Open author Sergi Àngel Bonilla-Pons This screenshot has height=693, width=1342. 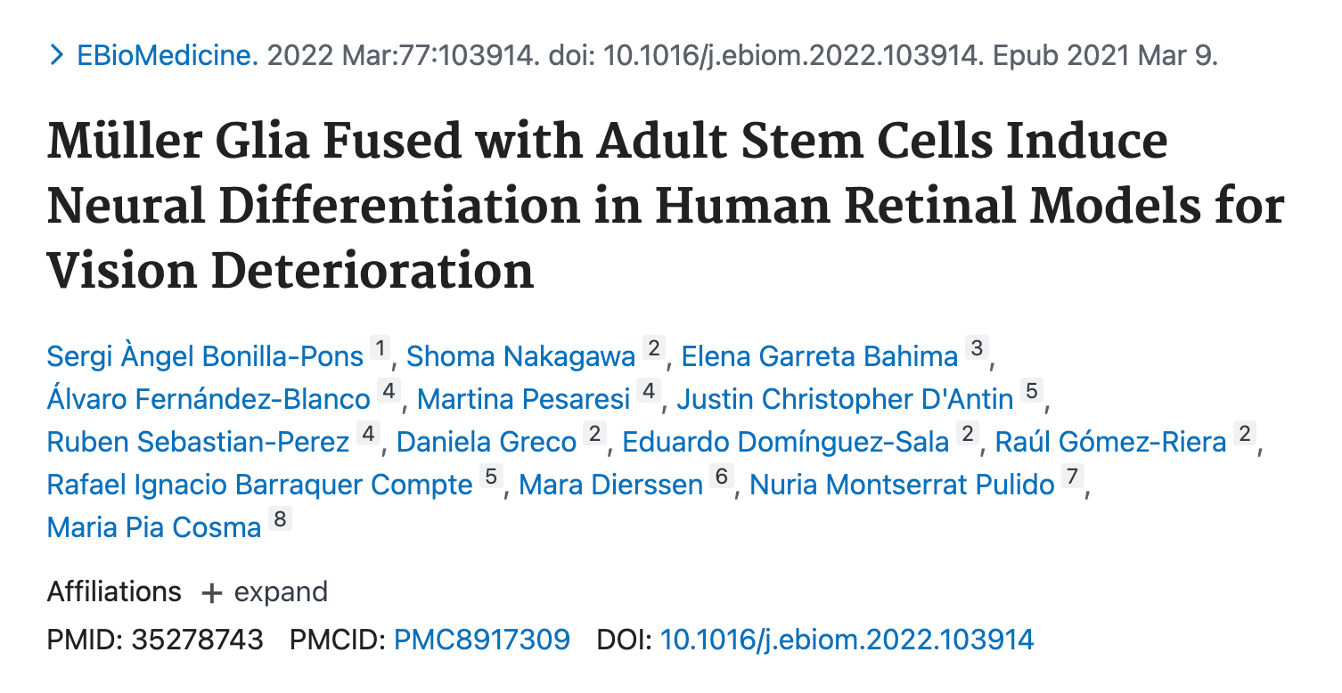pos(205,356)
